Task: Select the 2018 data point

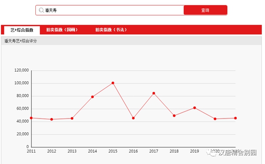Action: pyautogui.click(x=174, y=116)
